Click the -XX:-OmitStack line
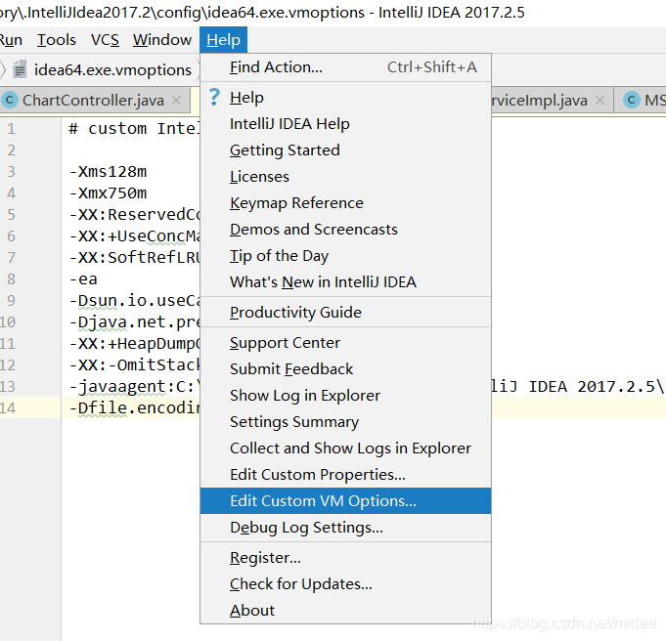Image resolution: width=666 pixels, height=641 pixels. 134,365
